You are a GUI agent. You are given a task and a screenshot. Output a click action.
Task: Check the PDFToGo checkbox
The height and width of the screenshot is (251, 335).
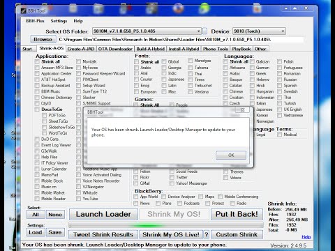(x=45, y=115)
